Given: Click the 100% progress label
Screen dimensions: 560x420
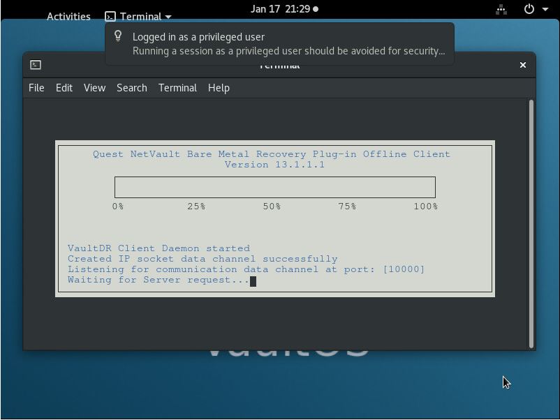Looking at the screenshot, I should (x=426, y=207).
